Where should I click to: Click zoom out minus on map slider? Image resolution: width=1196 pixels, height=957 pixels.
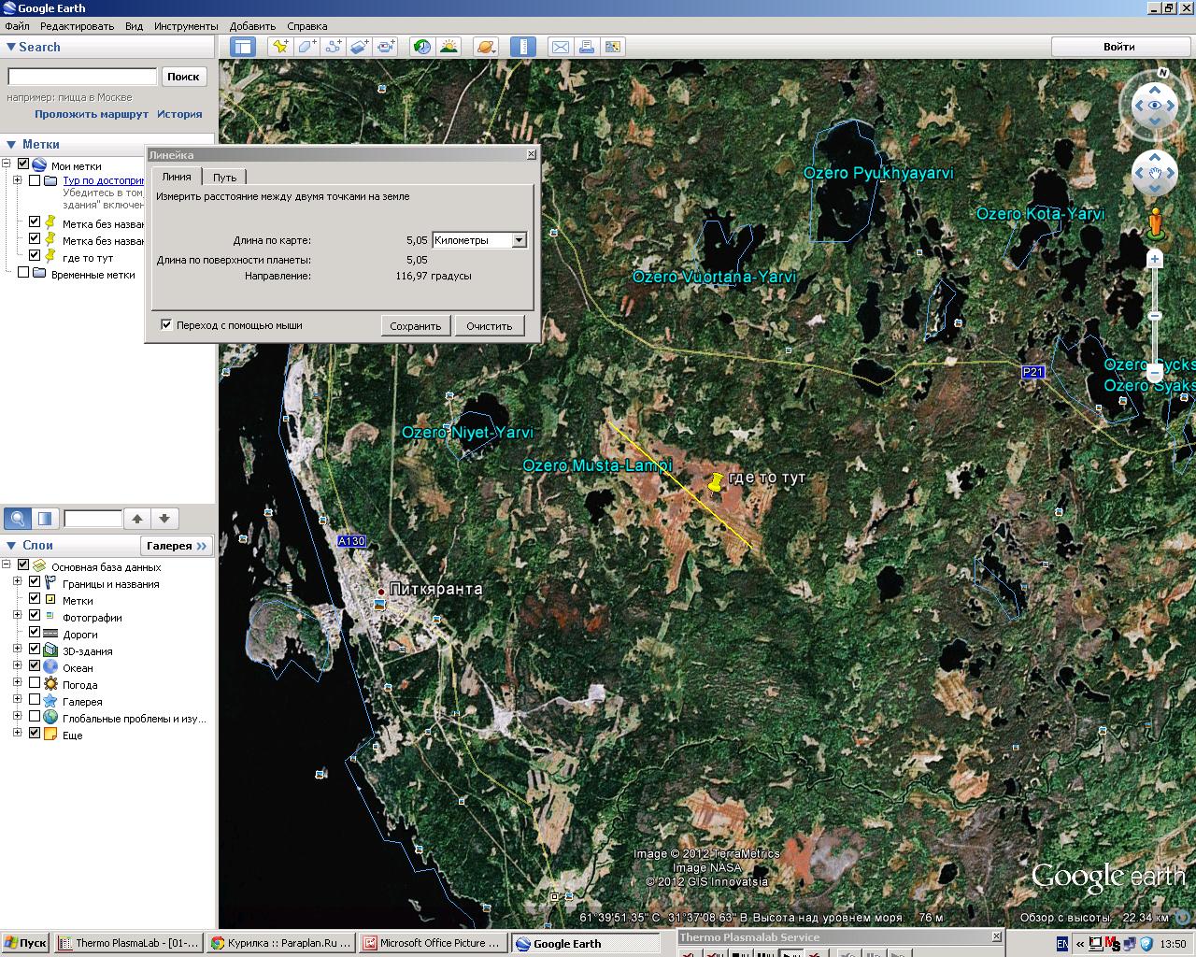1155,373
